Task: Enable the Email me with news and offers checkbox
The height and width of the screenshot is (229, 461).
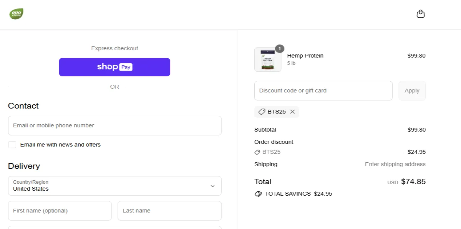Action: (x=12, y=144)
